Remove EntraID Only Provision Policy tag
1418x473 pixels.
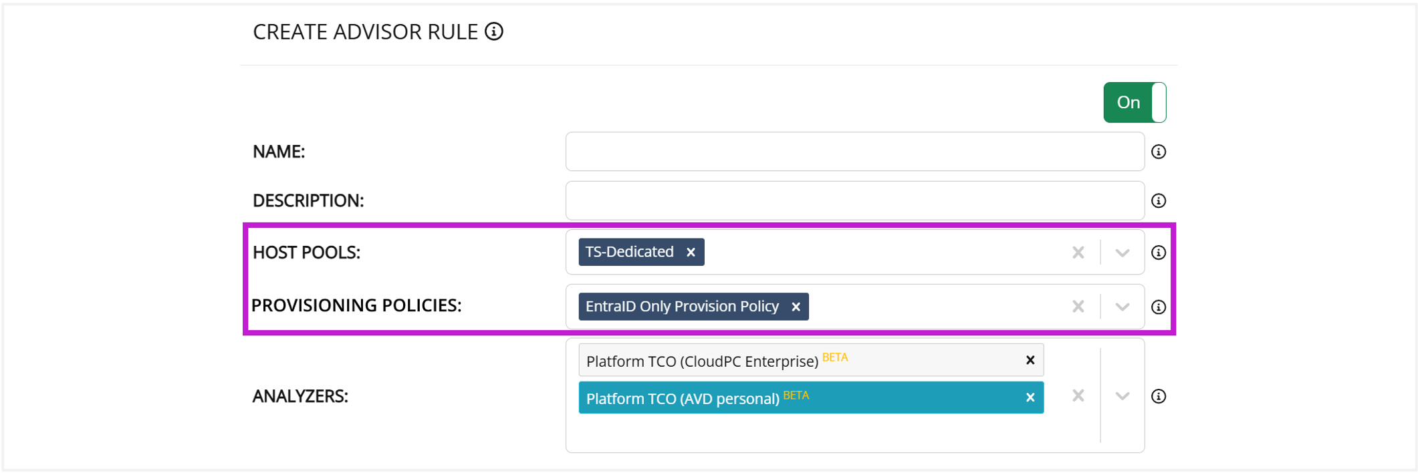796,307
